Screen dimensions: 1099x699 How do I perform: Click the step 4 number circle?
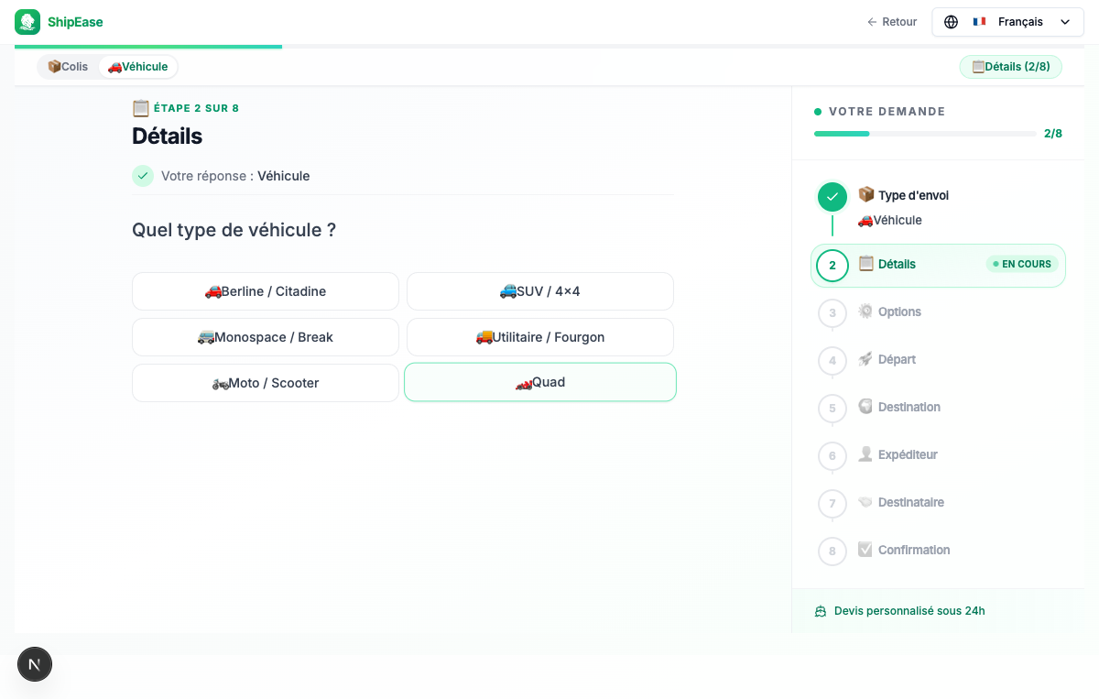pyautogui.click(x=832, y=361)
